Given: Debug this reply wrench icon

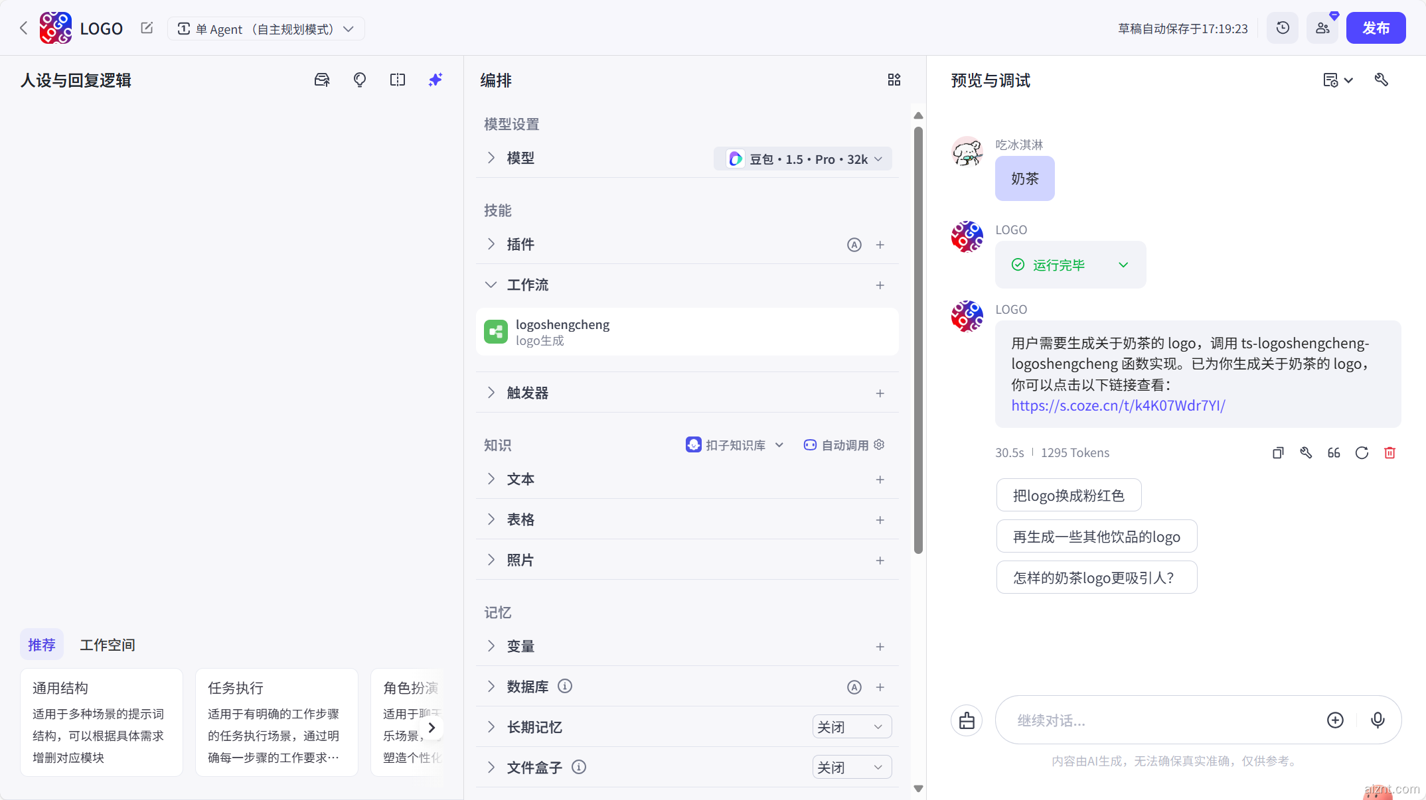Looking at the screenshot, I should [1306, 453].
